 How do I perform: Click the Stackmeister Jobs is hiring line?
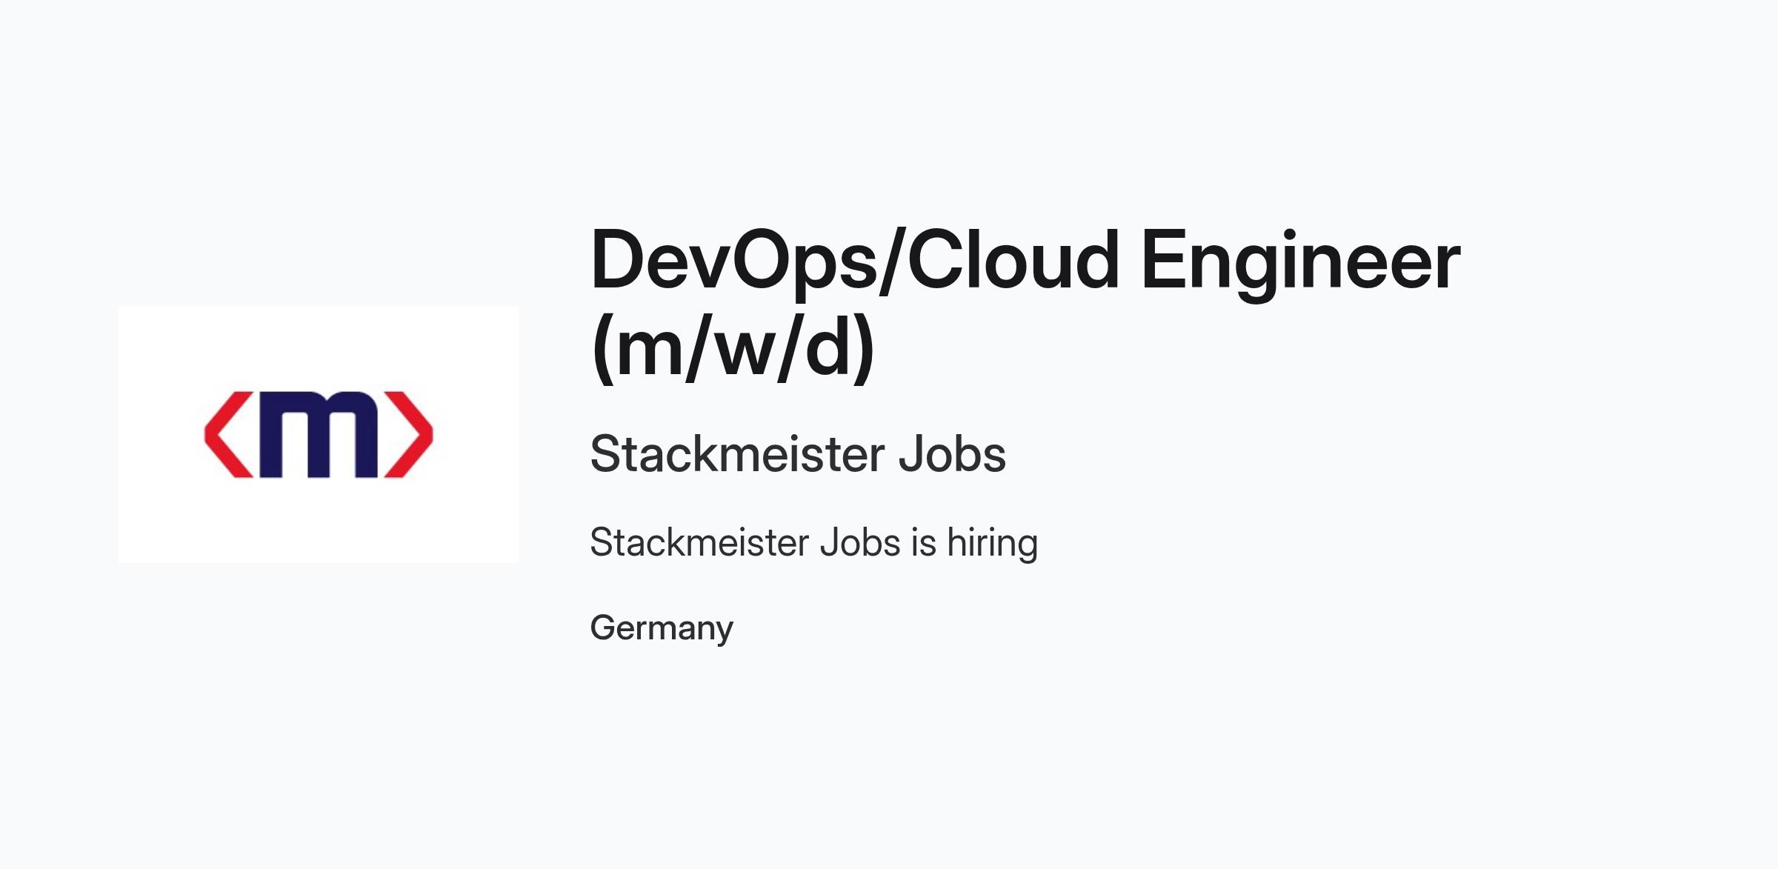click(813, 542)
